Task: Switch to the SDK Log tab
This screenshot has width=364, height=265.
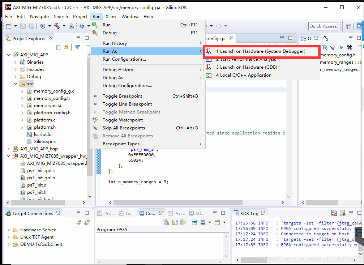Action: pyautogui.click(x=249, y=213)
